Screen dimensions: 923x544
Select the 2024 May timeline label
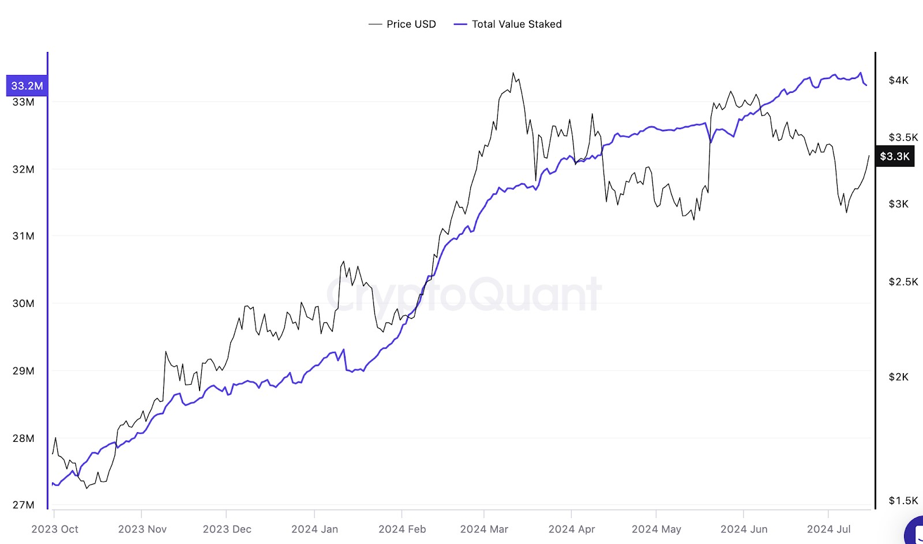coord(656,529)
